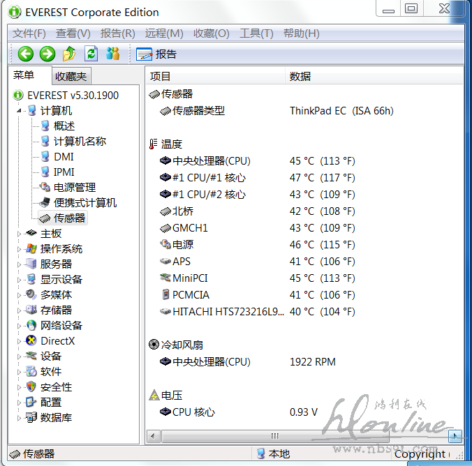Select the 1922 RPM fan speed value

click(313, 361)
